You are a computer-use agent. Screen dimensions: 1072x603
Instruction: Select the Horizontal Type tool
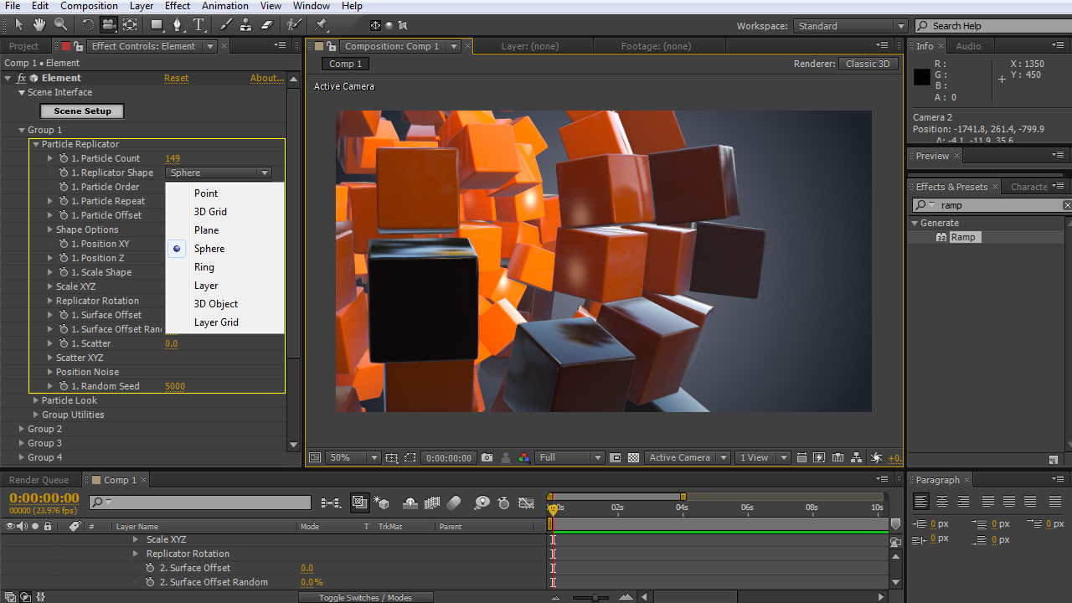[198, 25]
